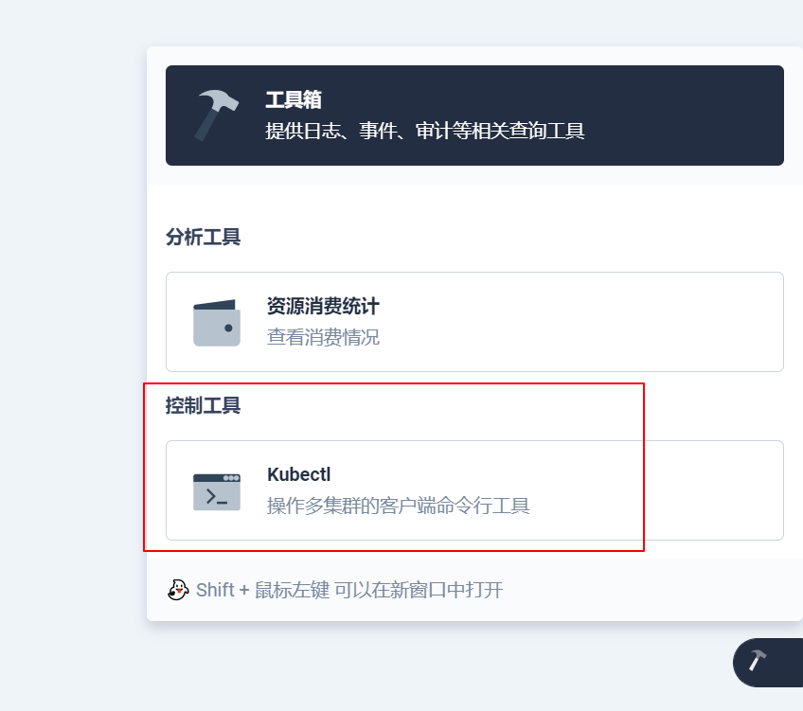Toggle the floating hammer toolbox button
Viewport: 803px width, 711px height.
click(758, 662)
